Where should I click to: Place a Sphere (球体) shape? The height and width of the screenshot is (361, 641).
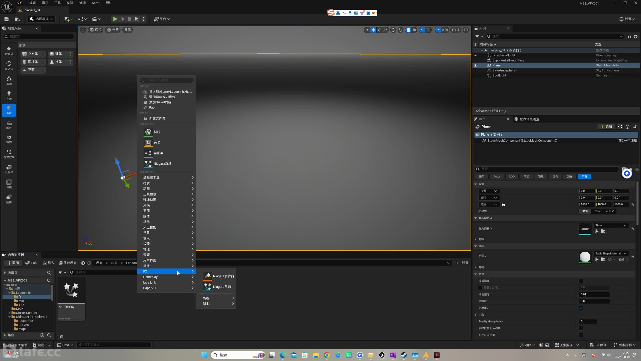coord(60,54)
